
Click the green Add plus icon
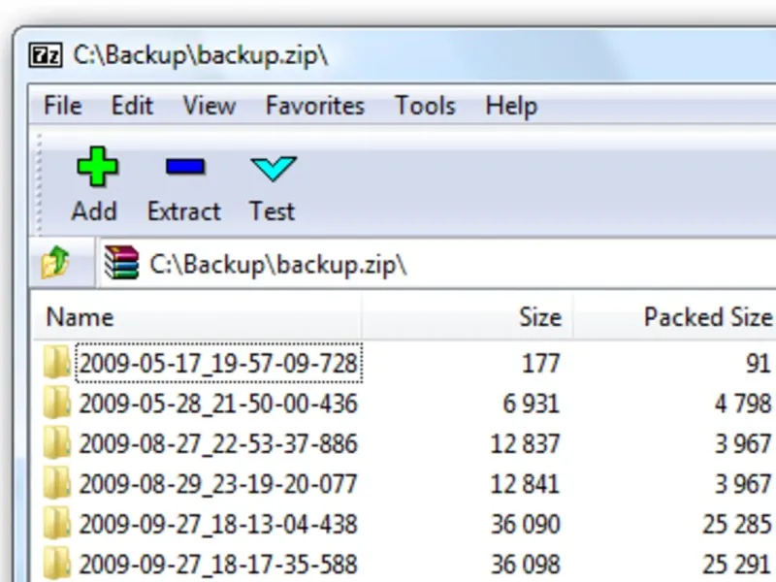pos(96,167)
